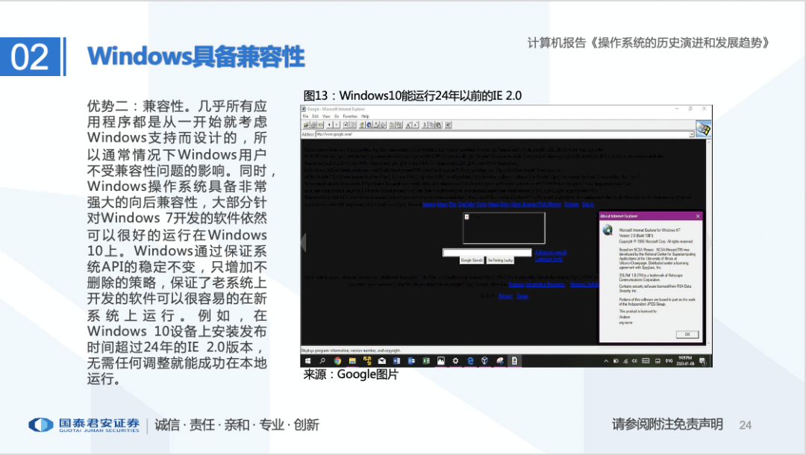Open the File menu in Internet Explorer

tap(305, 116)
